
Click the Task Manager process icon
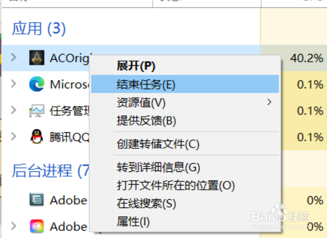tap(37, 111)
